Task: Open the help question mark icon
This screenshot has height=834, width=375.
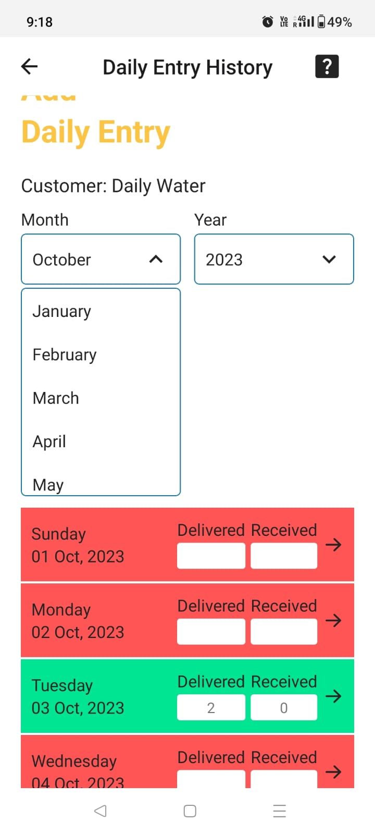Action: [327, 66]
